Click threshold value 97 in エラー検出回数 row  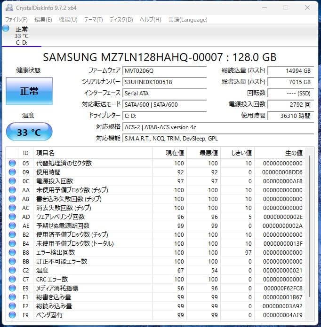pos(248,253)
